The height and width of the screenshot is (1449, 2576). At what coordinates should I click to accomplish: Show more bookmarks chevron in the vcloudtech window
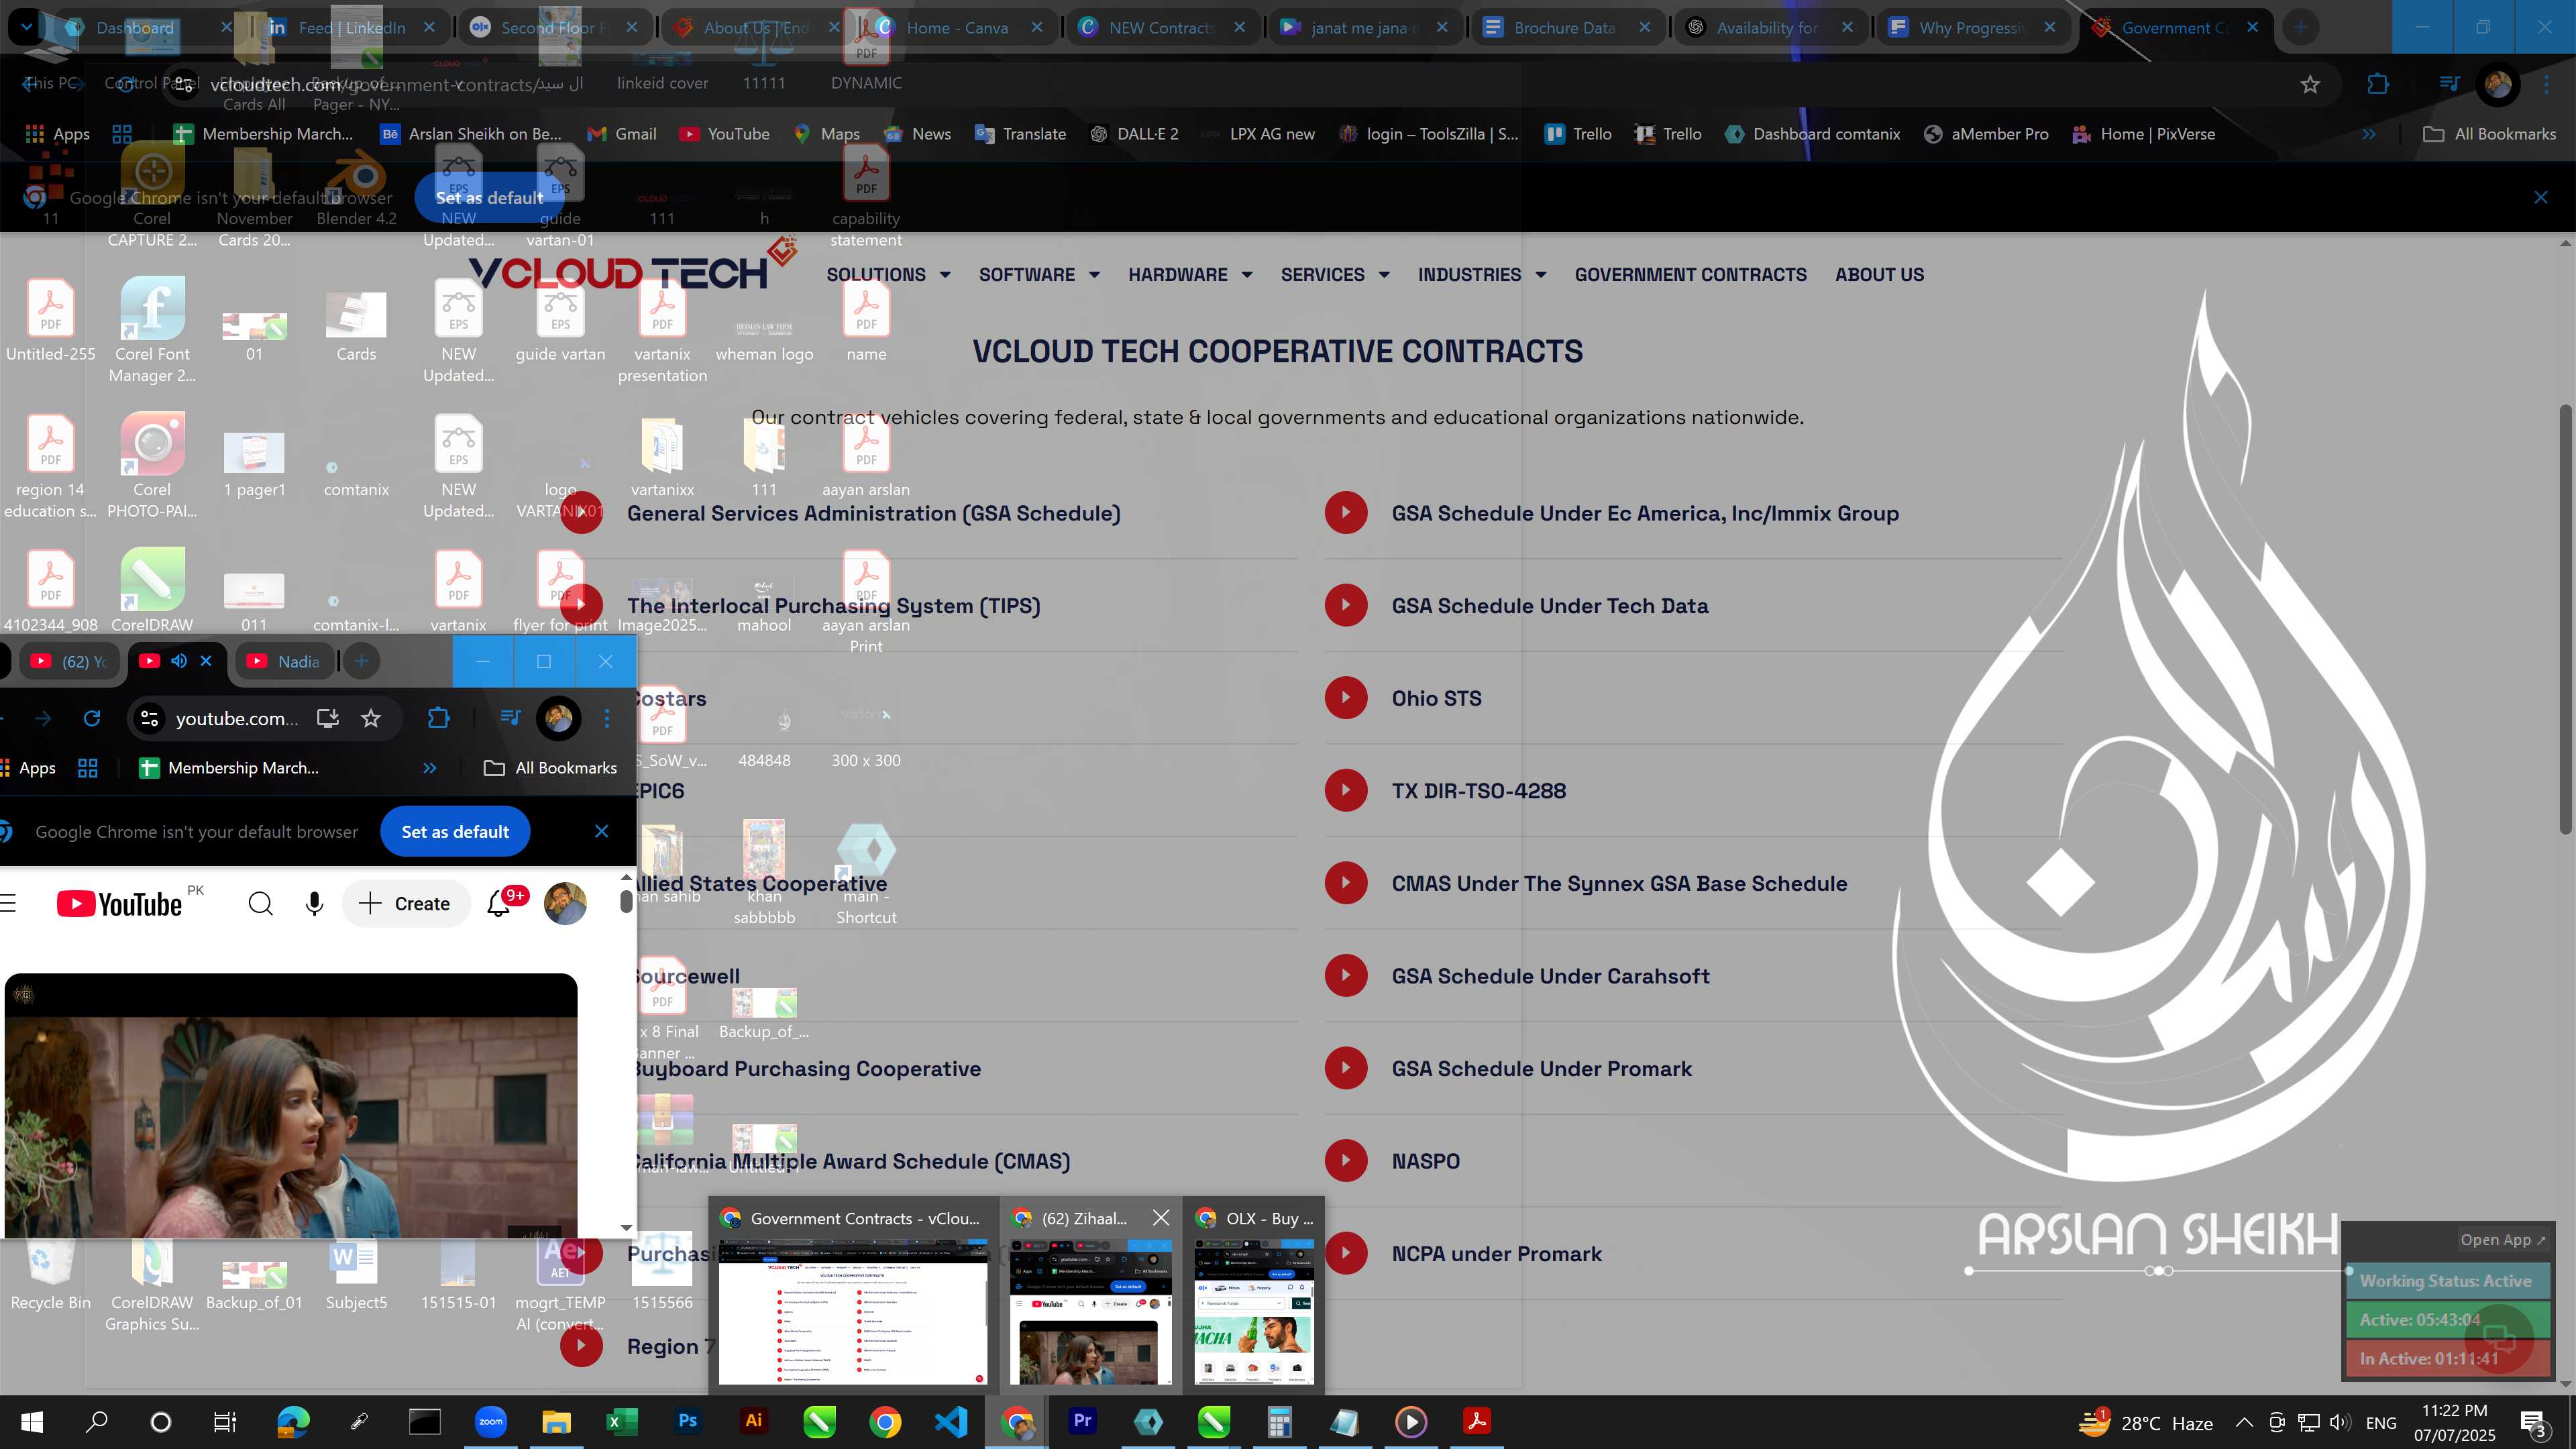[x=2369, y=134]
